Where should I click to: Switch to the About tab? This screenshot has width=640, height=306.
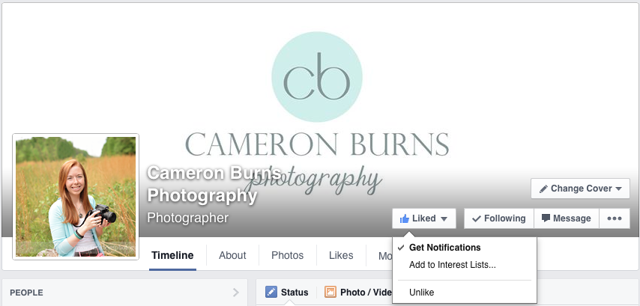(x=232, y=255)
